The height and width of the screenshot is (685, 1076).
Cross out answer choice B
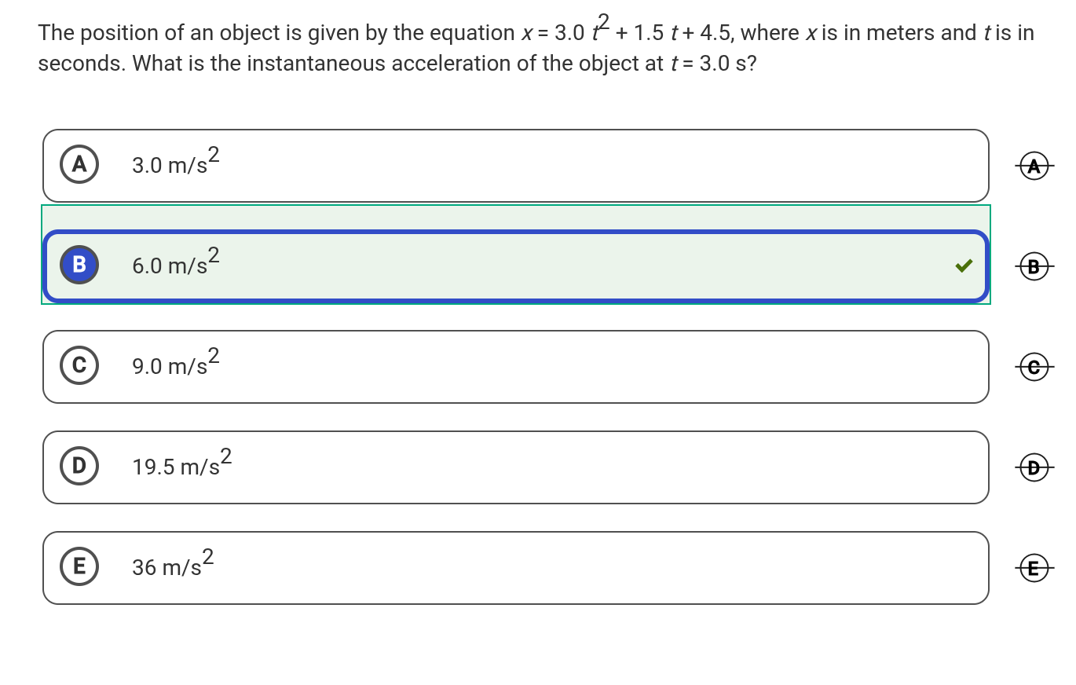(x=1034, y=266)
